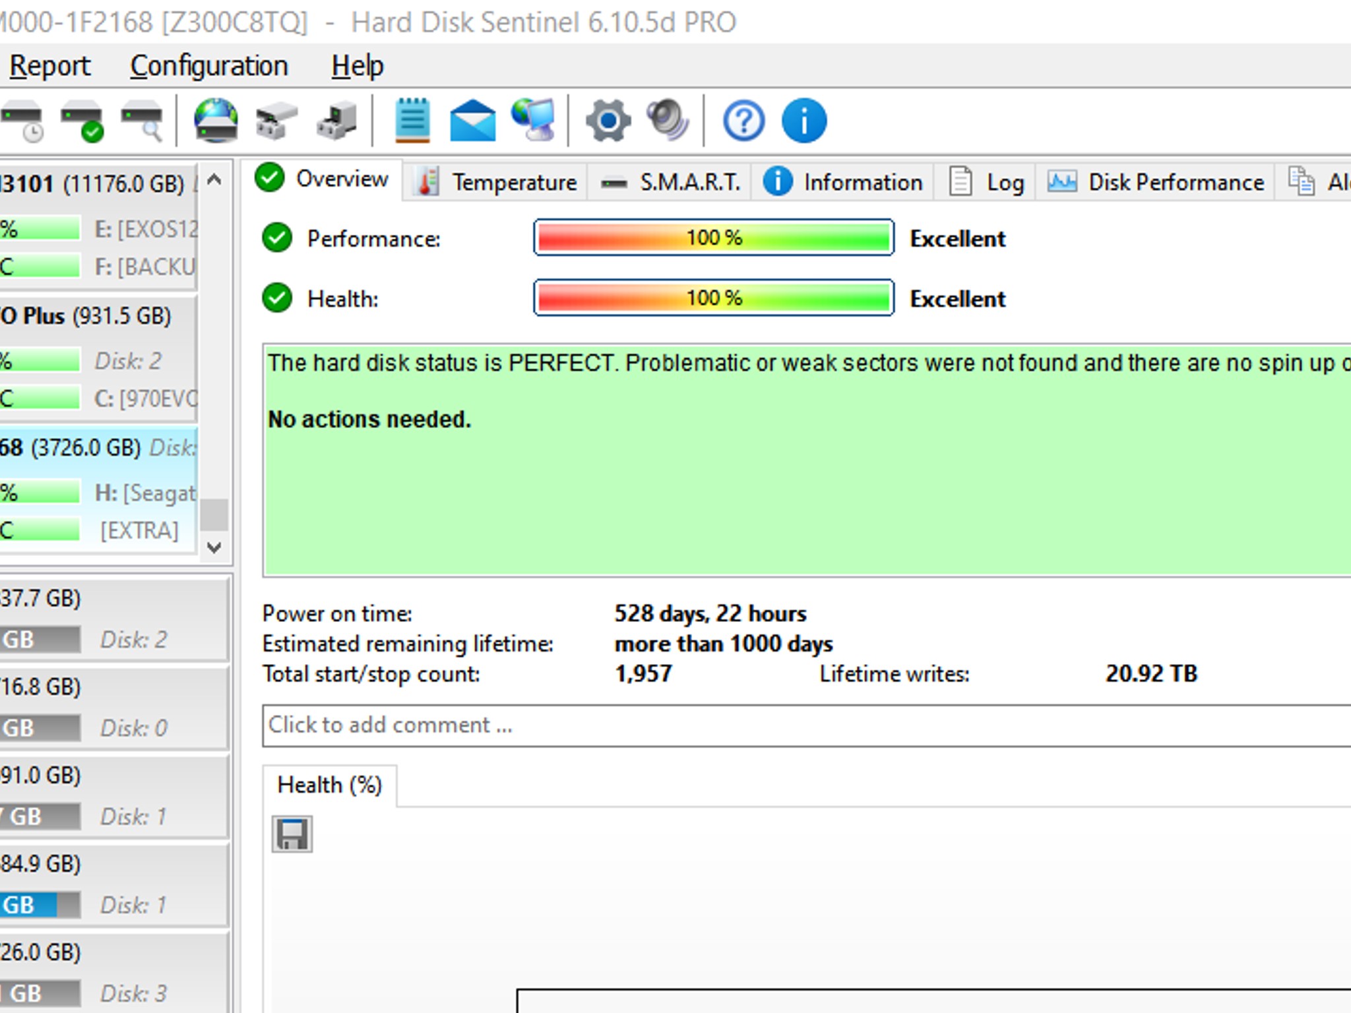The height and width of the screenshot is (1013, 1351).
Task: Open the report notepad icon
Action: tap(412, 121)
